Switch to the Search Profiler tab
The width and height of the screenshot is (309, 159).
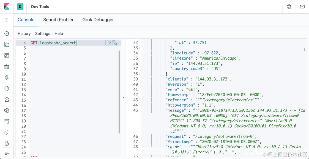58,20
